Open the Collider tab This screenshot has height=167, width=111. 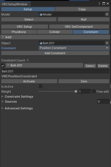55,32
